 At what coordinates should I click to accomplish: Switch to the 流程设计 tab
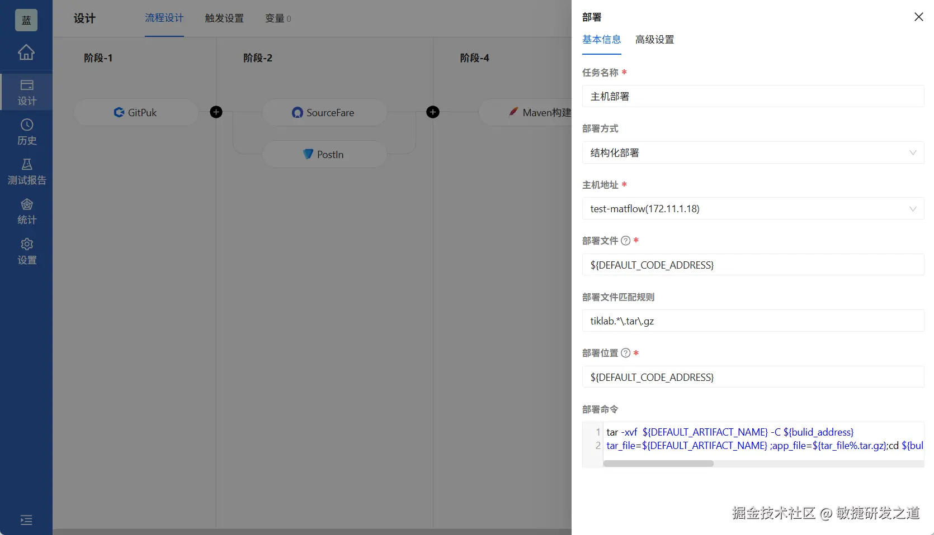pos(164,18)
